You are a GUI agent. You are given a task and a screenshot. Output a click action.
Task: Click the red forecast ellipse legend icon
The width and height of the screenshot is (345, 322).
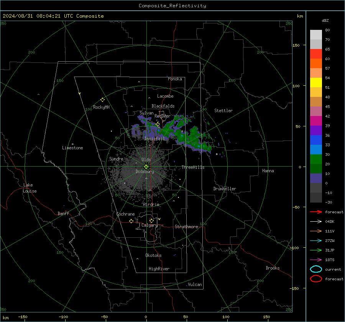(316, 279)
